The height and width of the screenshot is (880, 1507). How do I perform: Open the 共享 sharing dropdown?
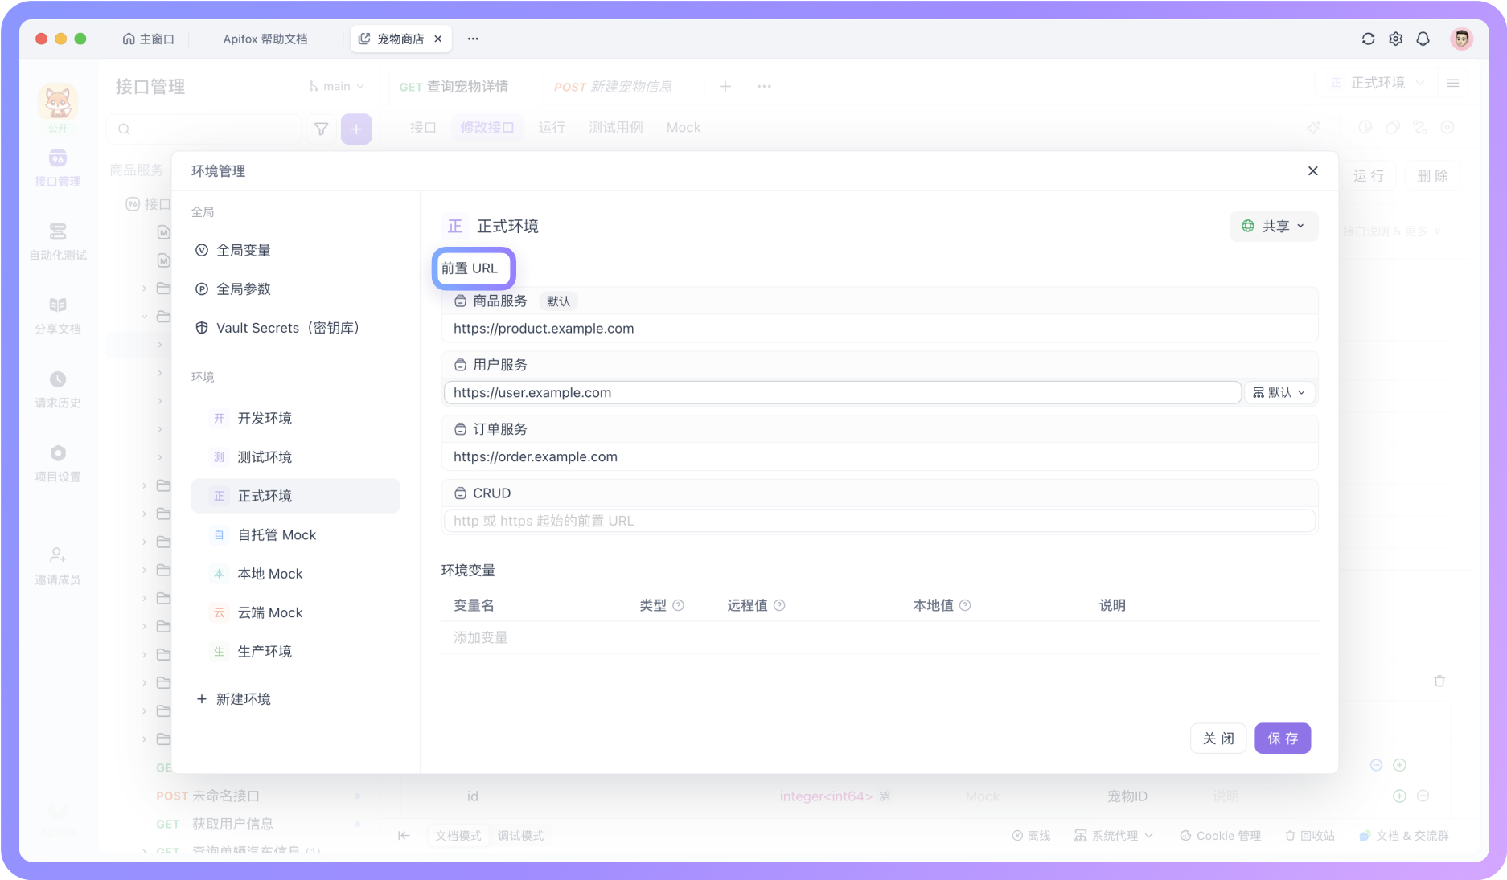coord(1273,226)
